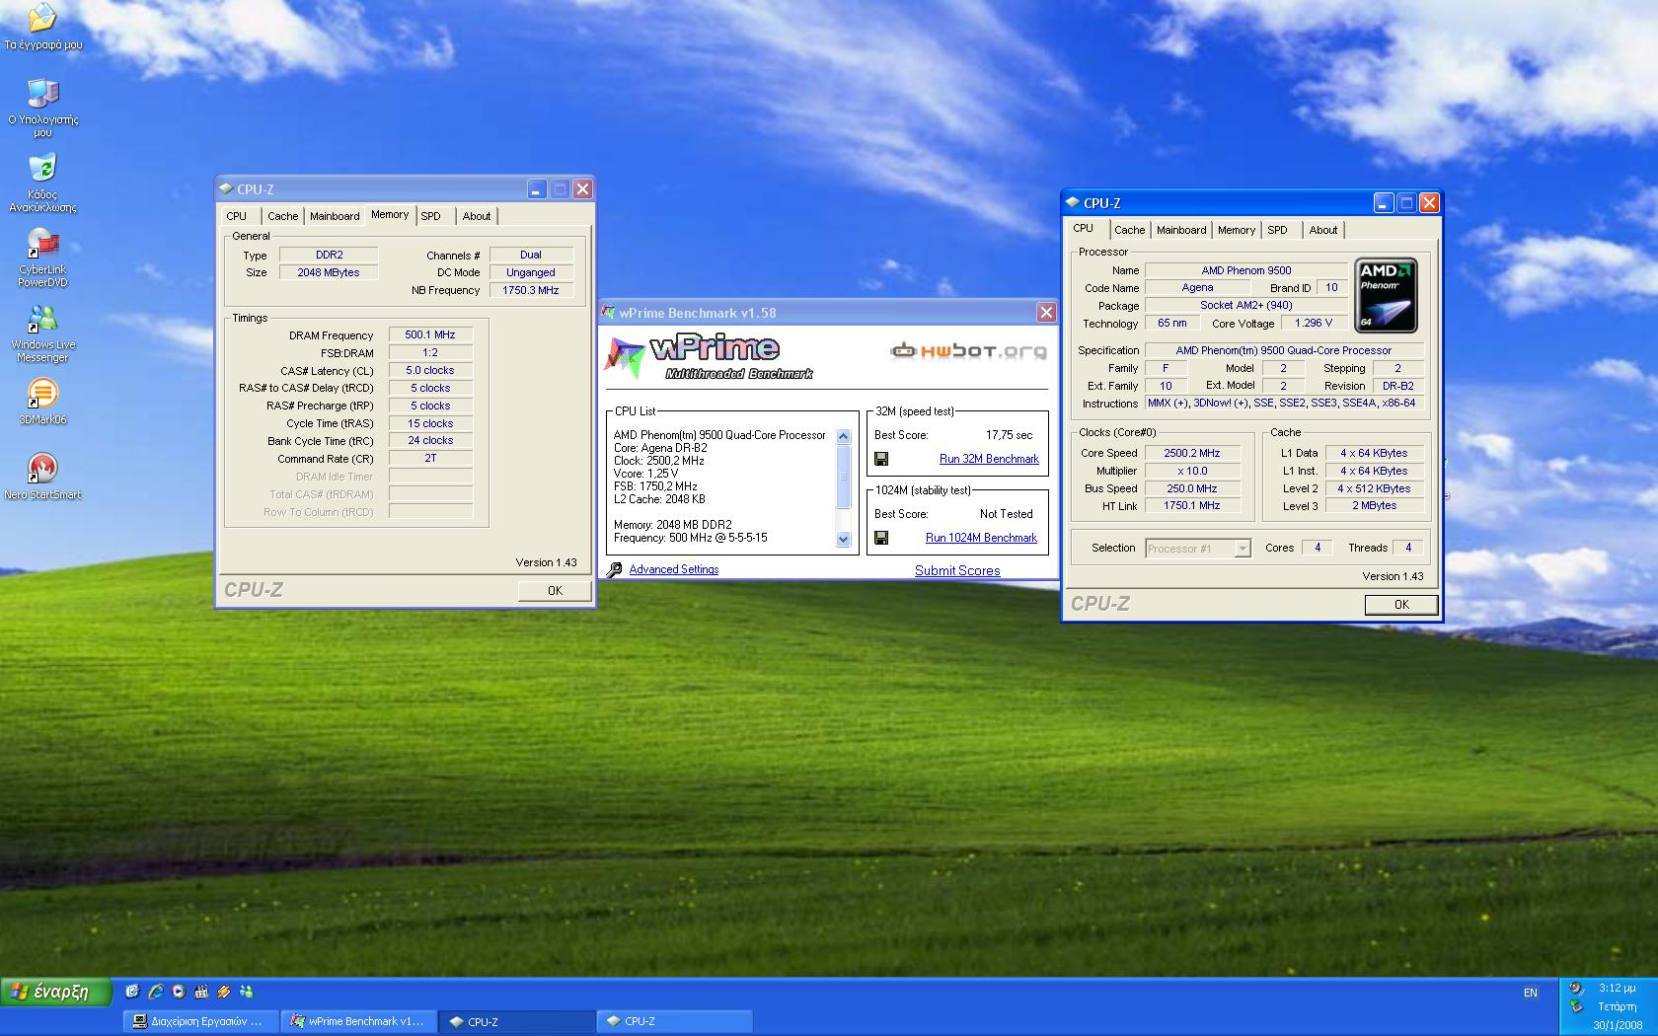Switch to the Διαχείριση Εργασιών taskbar button
Screen dimensions: 1658x1036
[200, 1021]
